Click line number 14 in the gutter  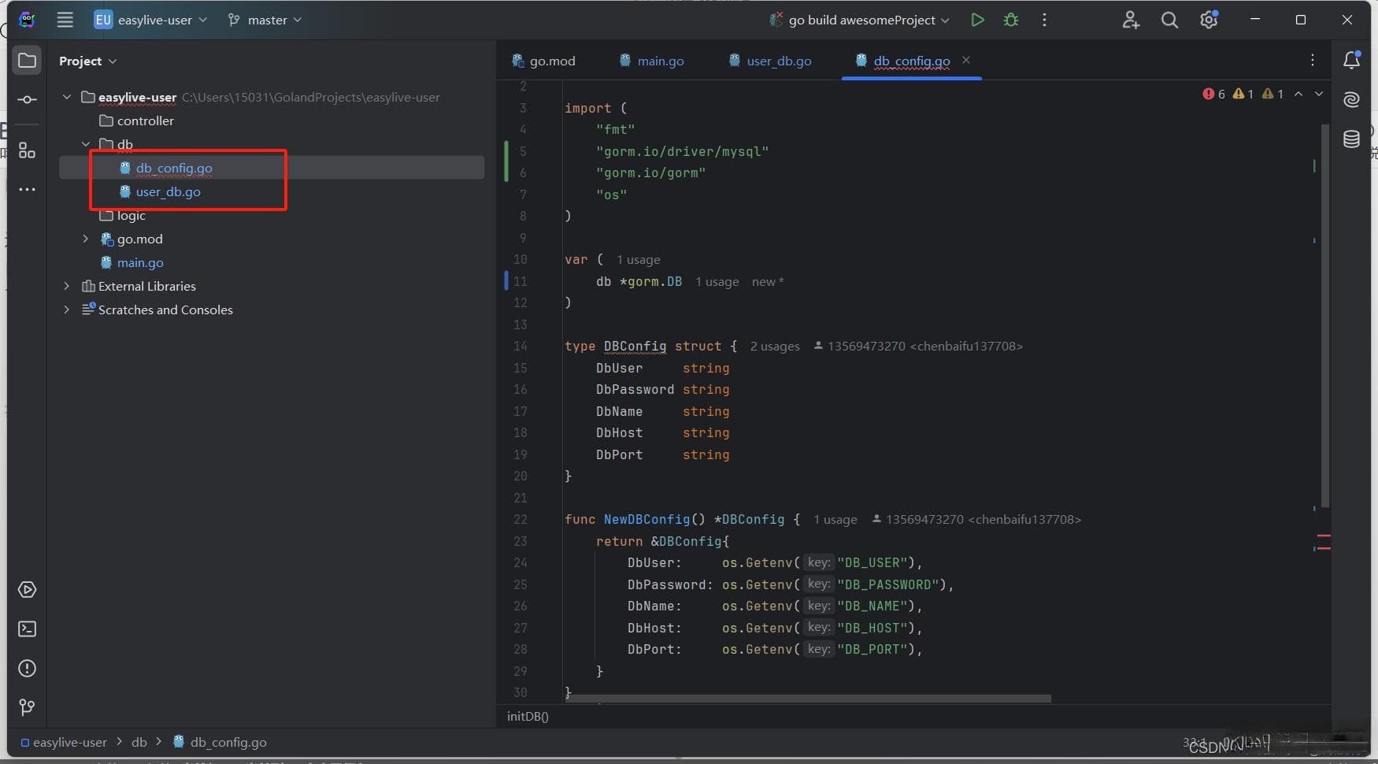pyautogui.click(x=520, y=347)
